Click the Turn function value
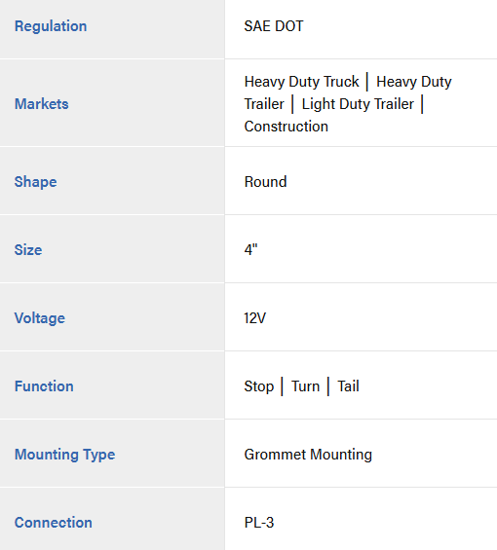Viewport: 497px width, 550px height. tap(306, 386)
